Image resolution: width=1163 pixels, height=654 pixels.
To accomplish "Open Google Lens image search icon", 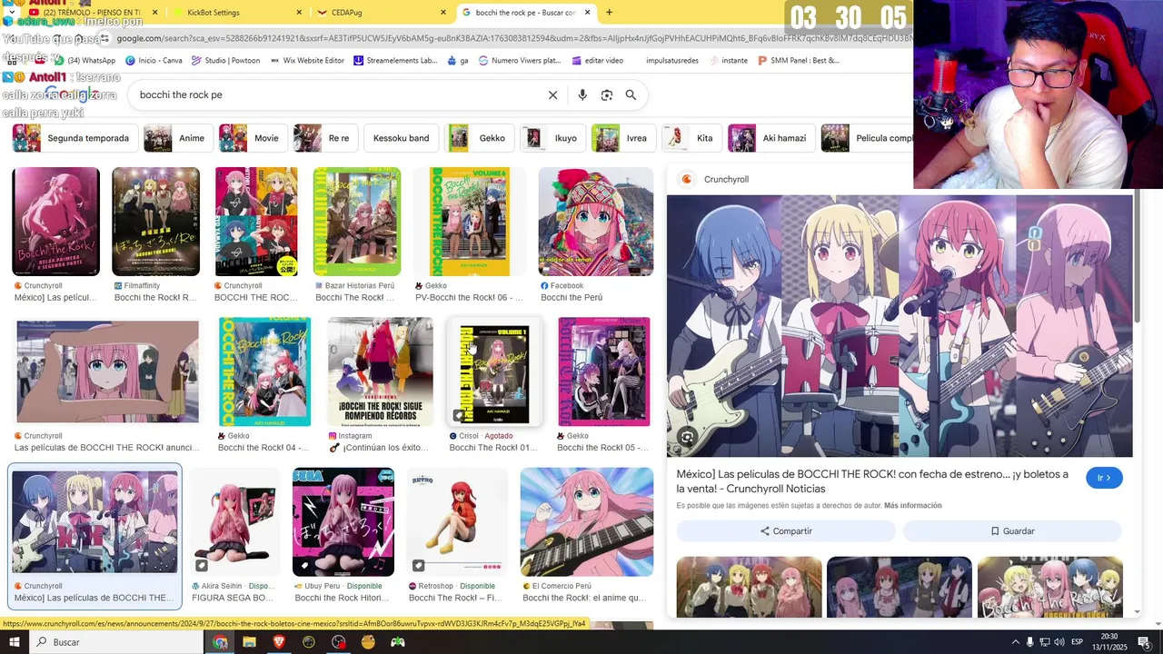I will pyautogui.click(x=607, y=94).
